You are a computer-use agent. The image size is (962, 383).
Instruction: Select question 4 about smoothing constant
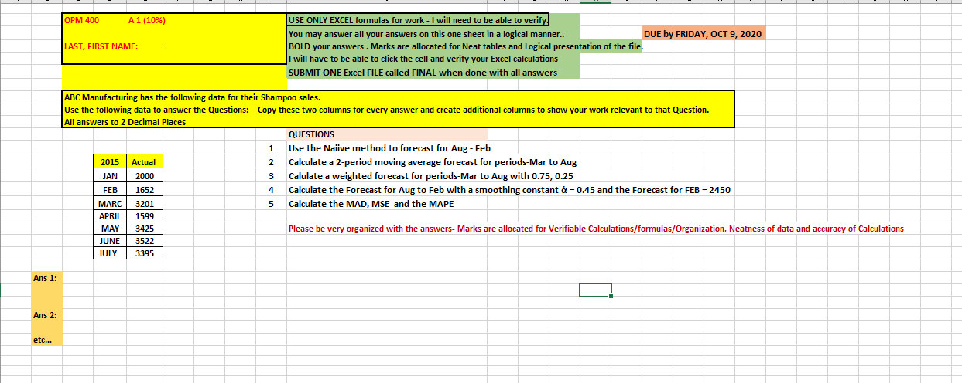tap(509, 189)
